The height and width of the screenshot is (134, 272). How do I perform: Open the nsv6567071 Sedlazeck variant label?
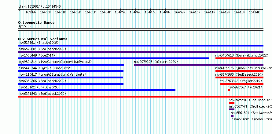pos(251,106)
